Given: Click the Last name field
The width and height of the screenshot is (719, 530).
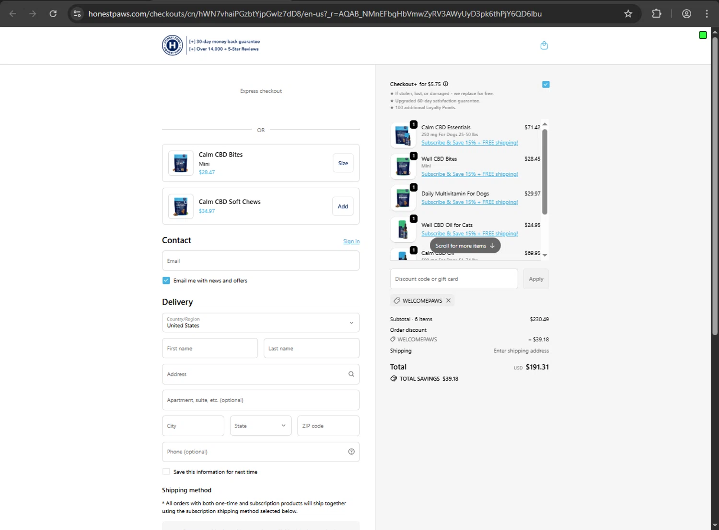Looking at the screenshot, I should point(312,349).
